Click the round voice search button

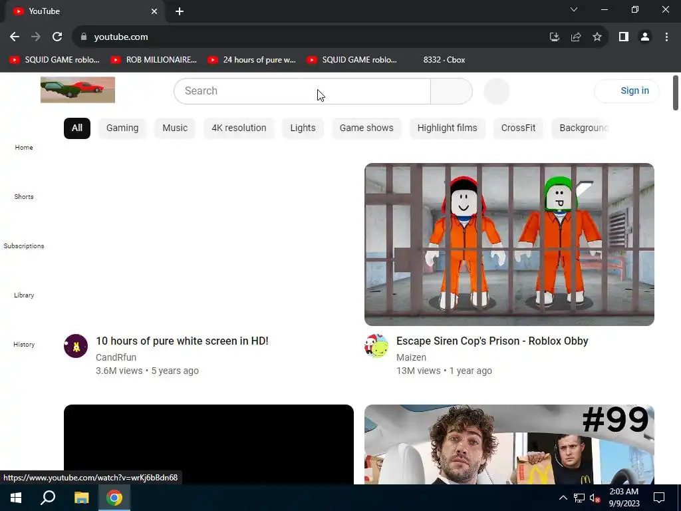[x=496, y=91]
